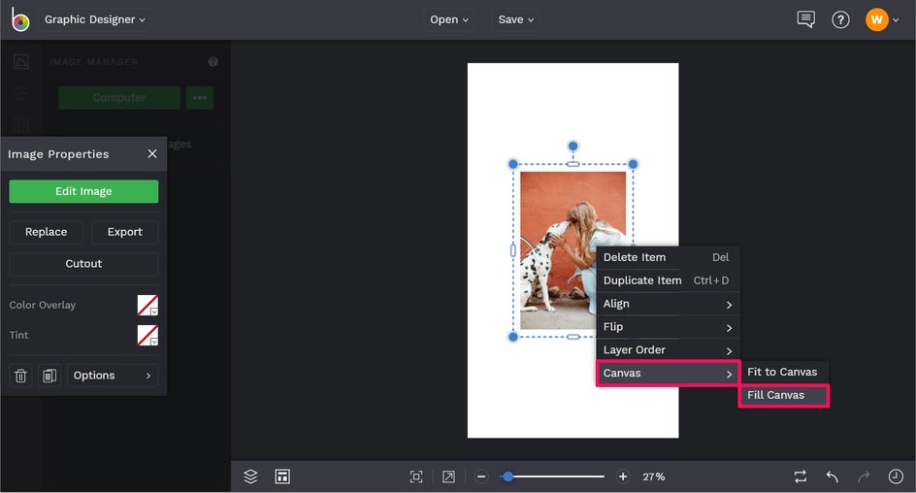Expand the Layer Order submenu
916x493 pixels.
(x=668, y=350)
